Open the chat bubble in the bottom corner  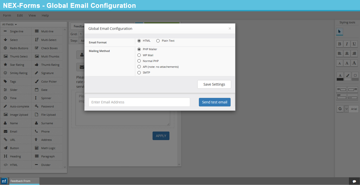(x=354, y=181)
